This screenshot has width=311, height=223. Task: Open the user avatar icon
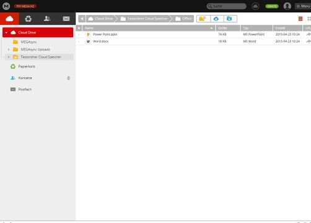[287, 6]
